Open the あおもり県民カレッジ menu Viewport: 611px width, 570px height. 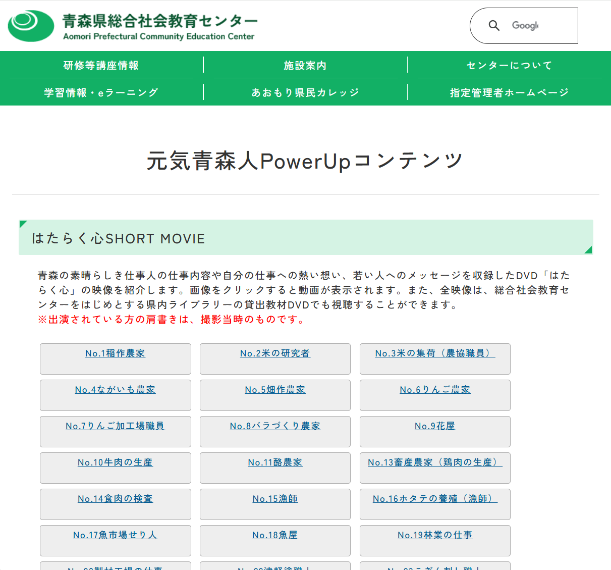pyautogui.click(x=305, y=92)
